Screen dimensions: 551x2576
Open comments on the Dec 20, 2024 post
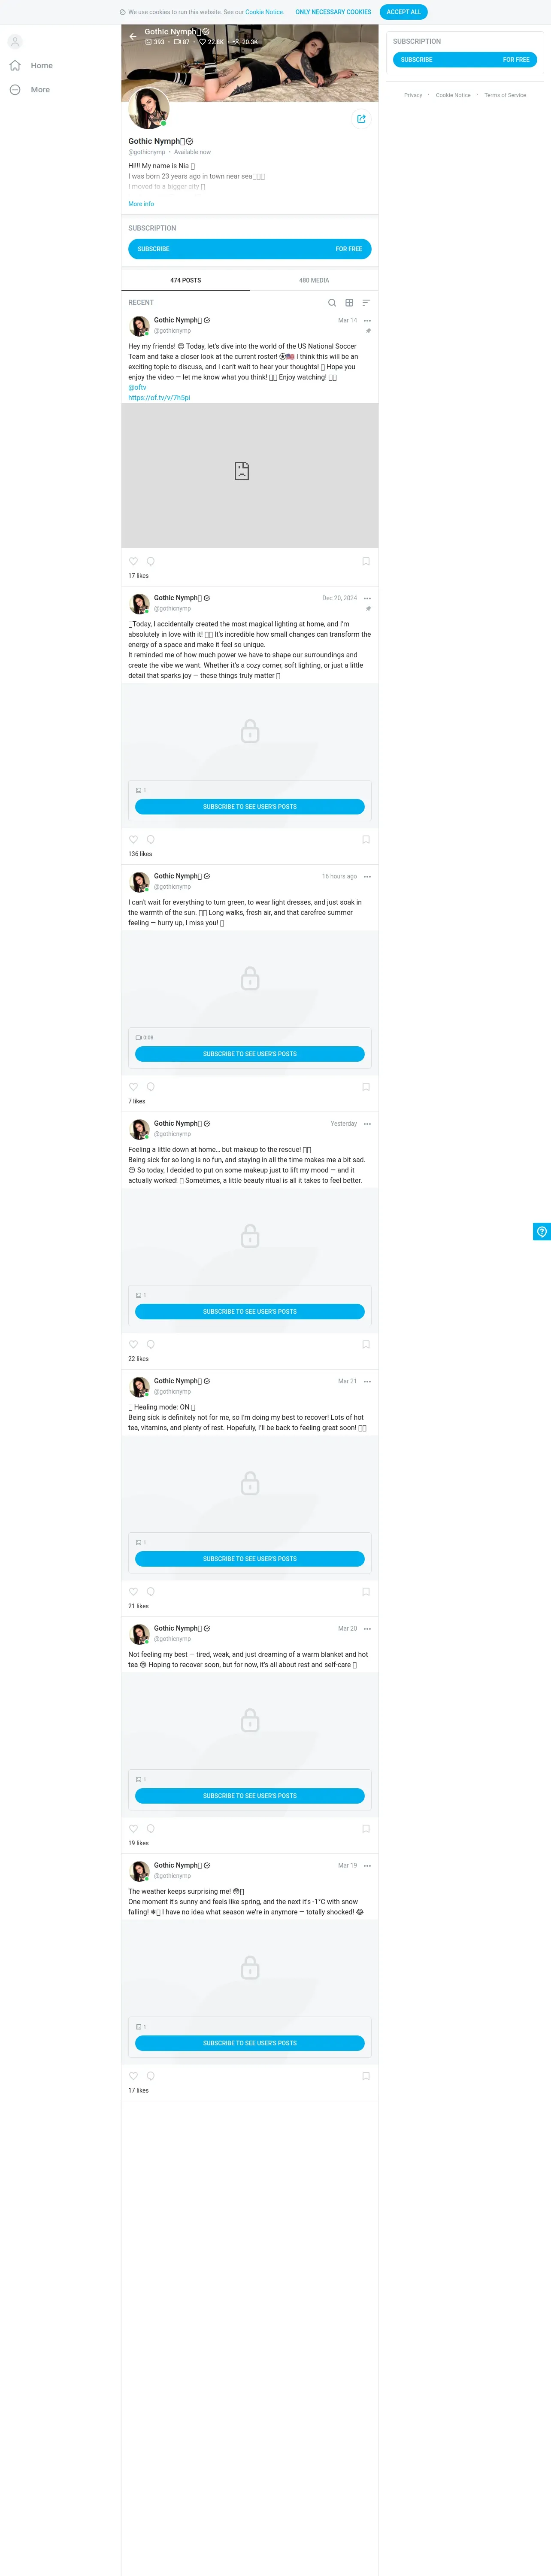coord(151,839)
